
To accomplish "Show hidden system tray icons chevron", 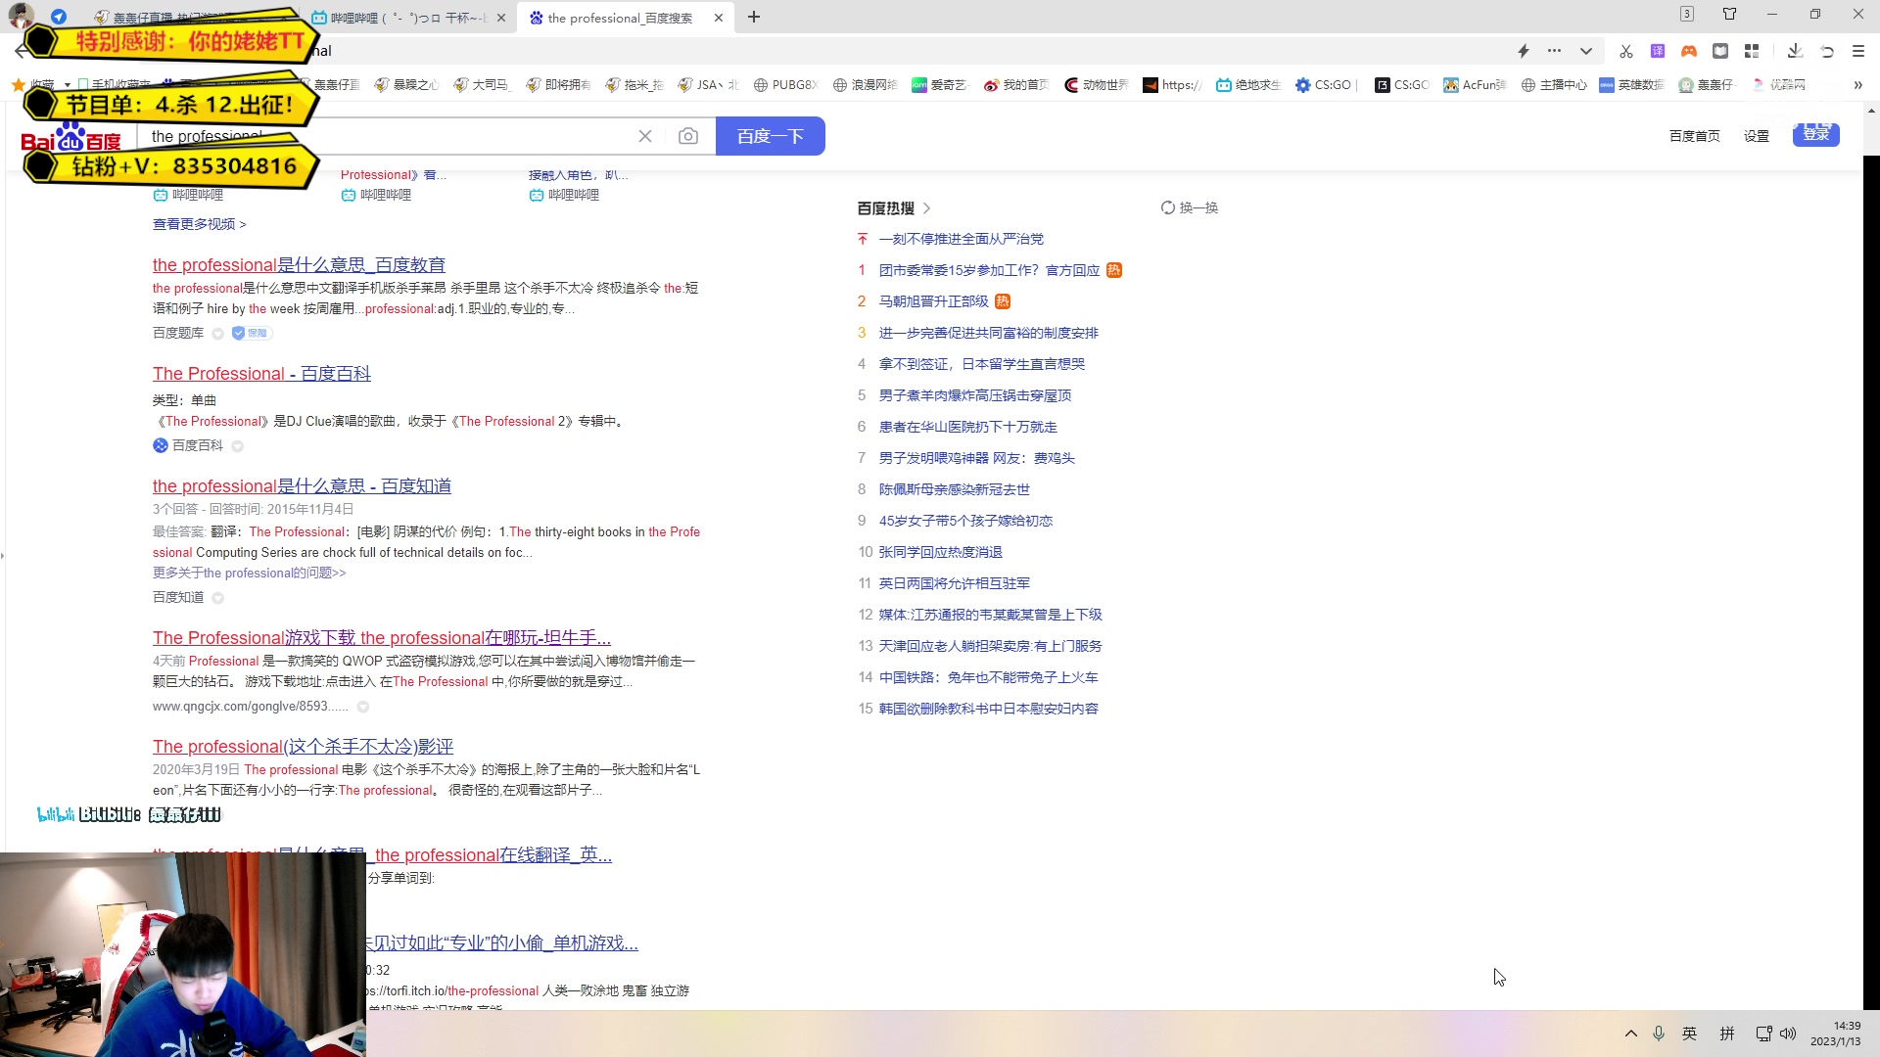I will tap(1630, 1034).
